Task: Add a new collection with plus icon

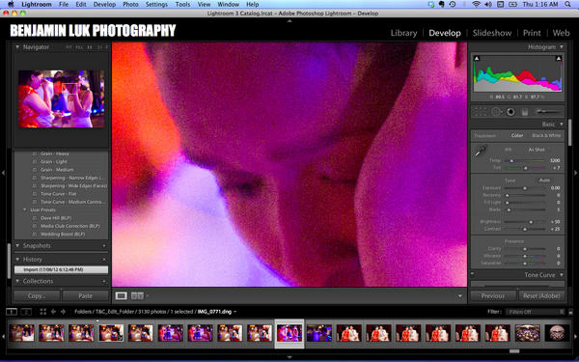Action: pyautogui.click(x=104, y=281)
